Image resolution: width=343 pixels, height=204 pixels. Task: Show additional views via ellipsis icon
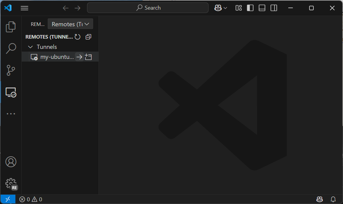click(11, 114)
